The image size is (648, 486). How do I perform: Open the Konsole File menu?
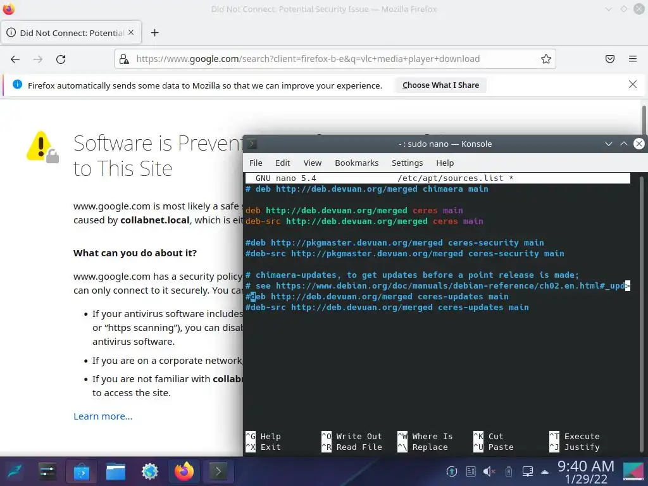(256, 163)
